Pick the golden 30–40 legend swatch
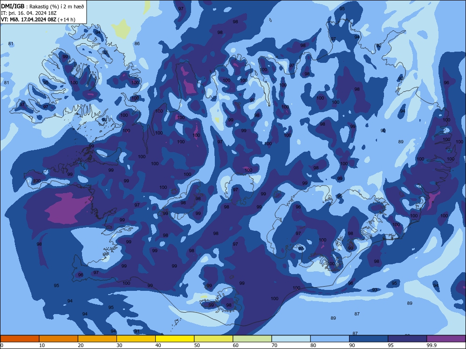Image resolution: width=466 pixels, height=349 pixels. point(136,339)
